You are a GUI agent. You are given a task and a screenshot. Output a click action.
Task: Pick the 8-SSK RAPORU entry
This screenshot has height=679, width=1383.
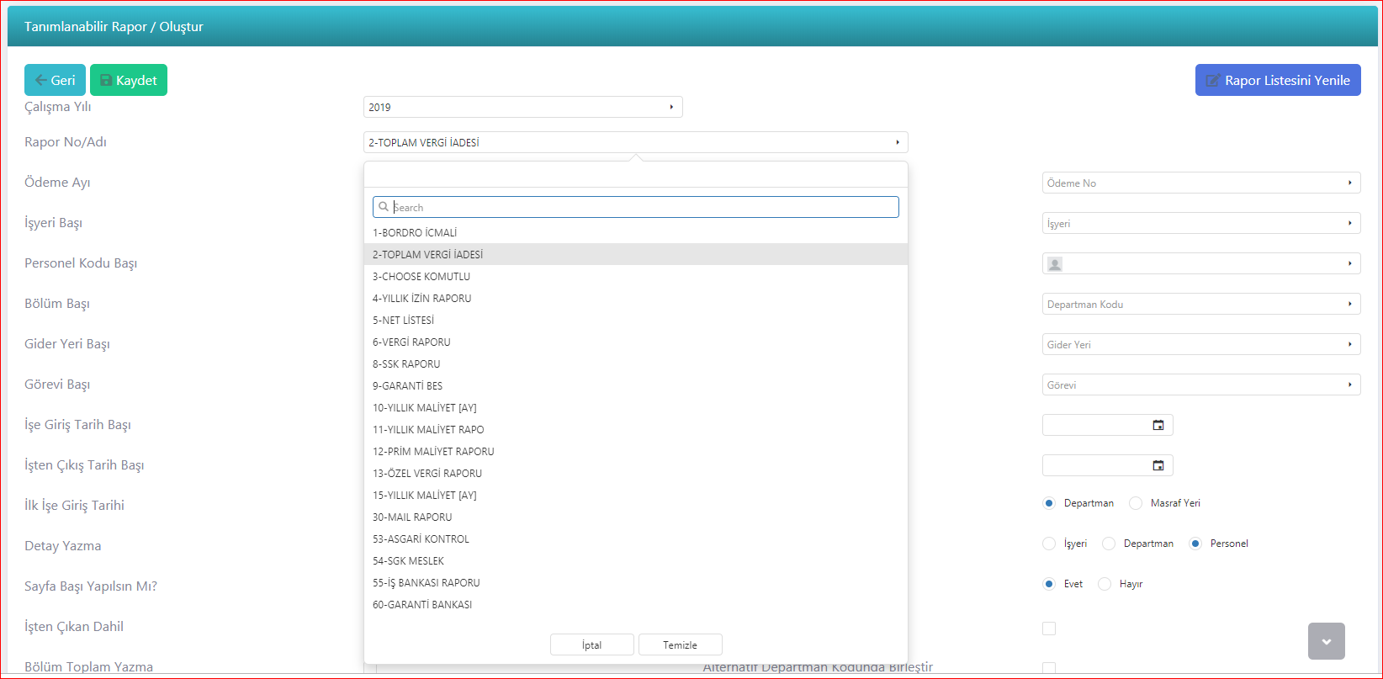click(406, 364)
